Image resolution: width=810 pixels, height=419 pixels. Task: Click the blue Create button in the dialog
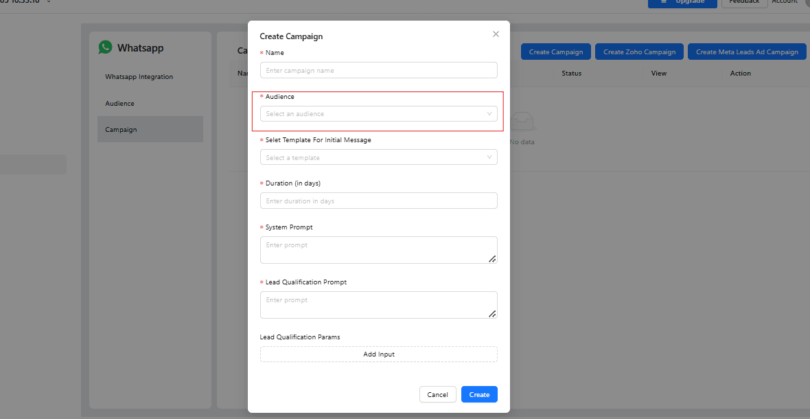(x=479, y=394)
